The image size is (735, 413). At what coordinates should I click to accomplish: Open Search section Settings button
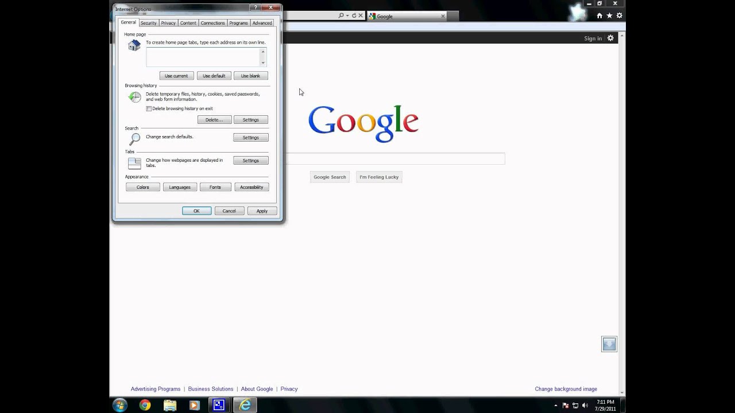click(250, 138)
